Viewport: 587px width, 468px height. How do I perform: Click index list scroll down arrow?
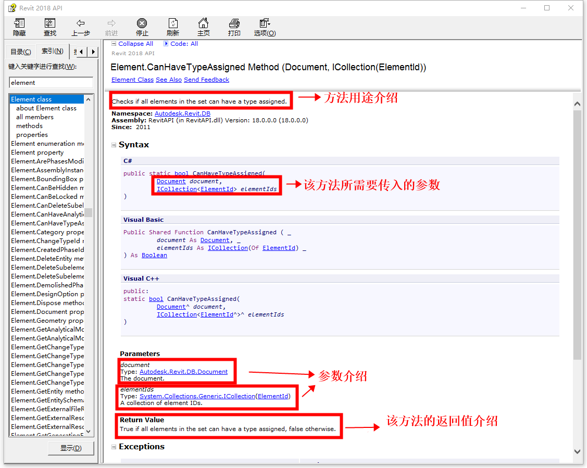tap(89, 432)
